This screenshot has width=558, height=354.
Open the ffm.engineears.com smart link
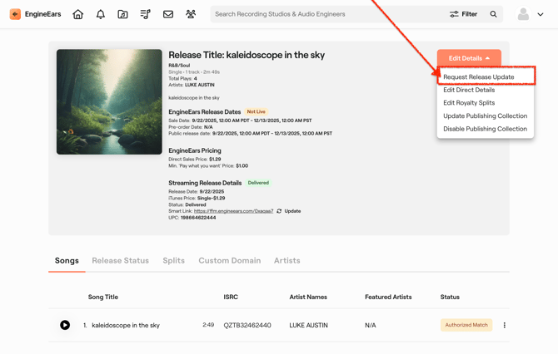point(233,211)
